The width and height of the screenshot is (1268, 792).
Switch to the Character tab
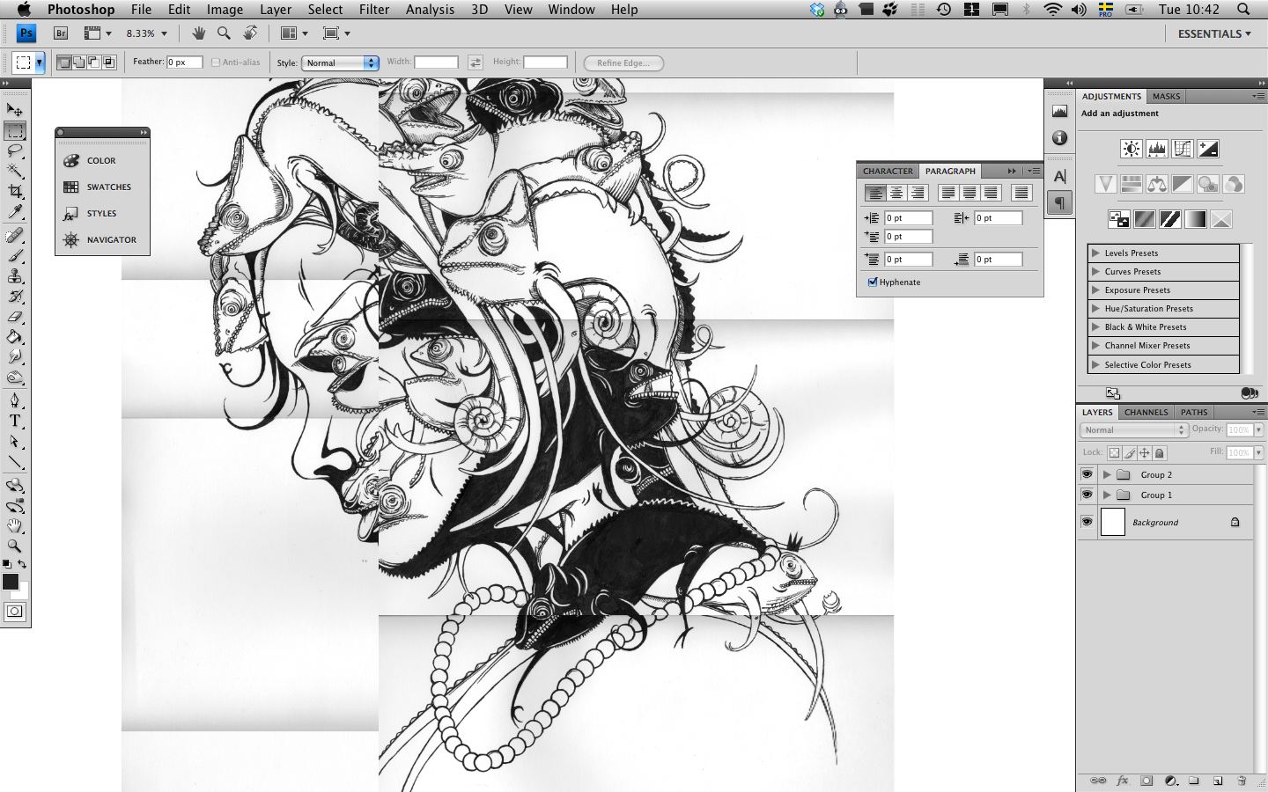coord(888,171)
